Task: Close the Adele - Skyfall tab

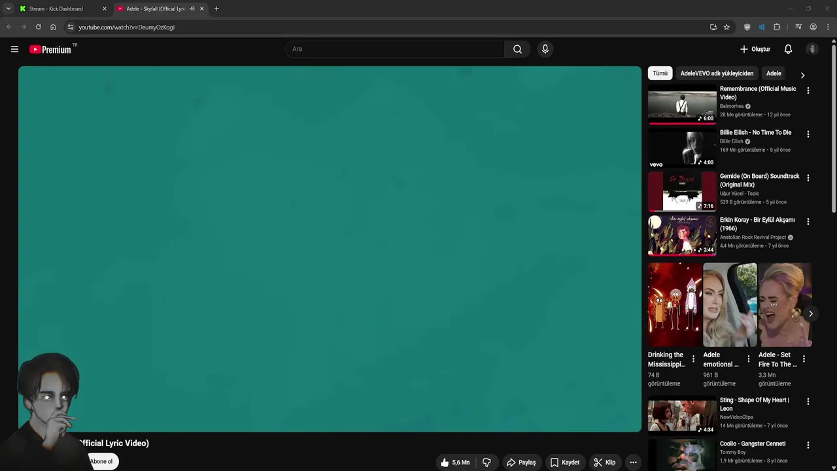Action: pos(201,9)
